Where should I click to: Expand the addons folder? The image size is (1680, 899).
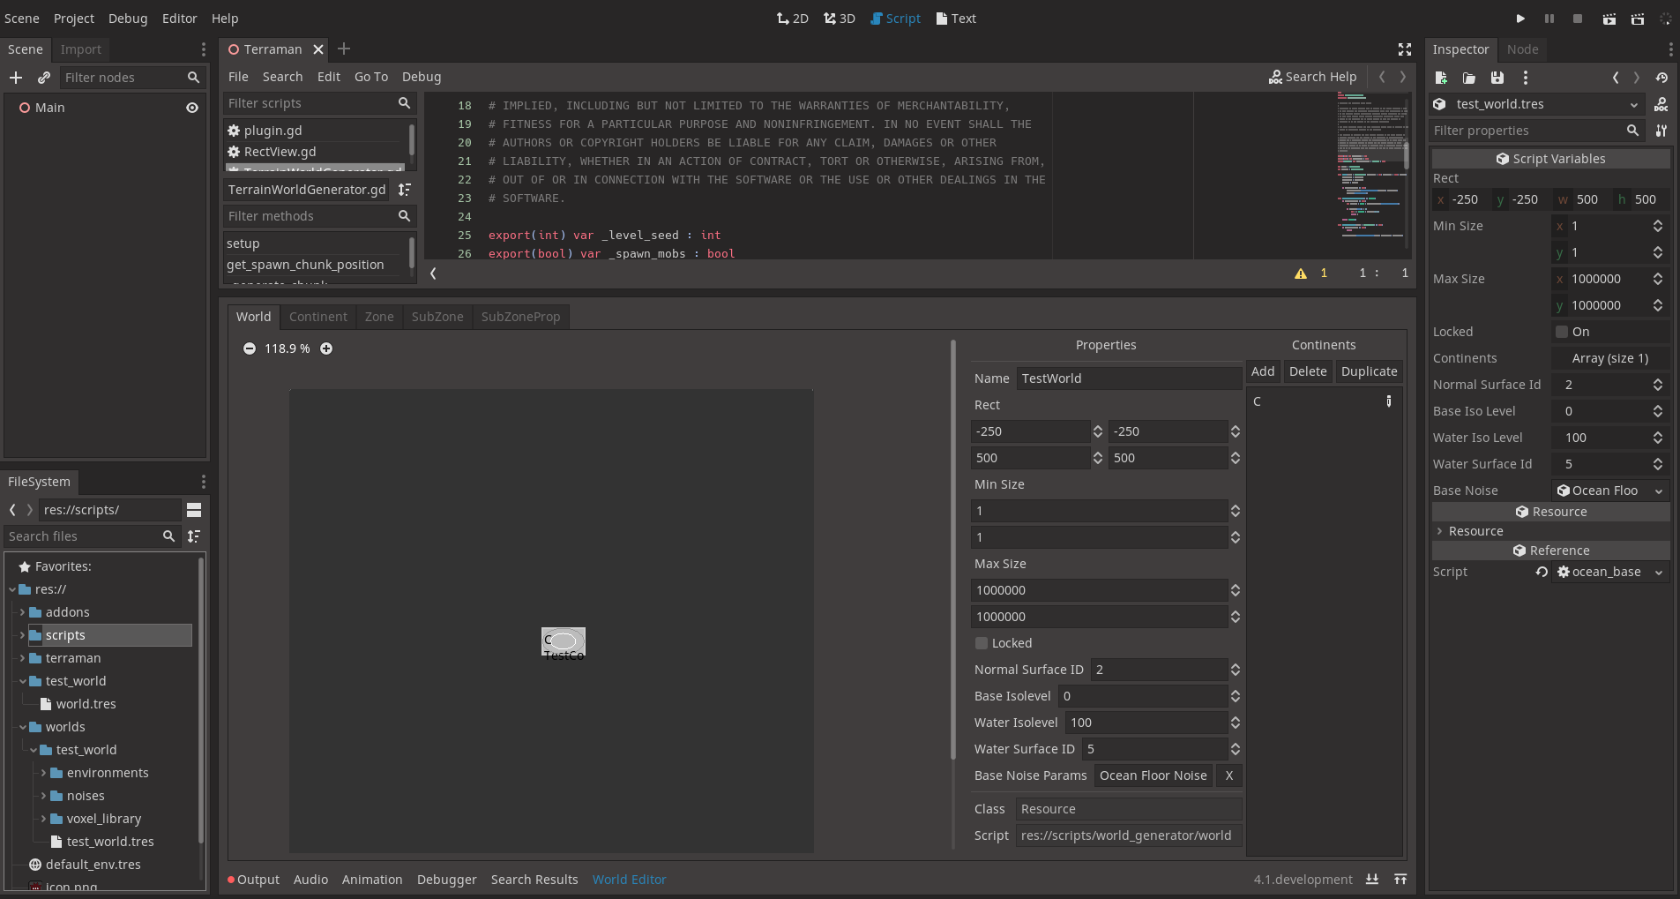point(22,612)
